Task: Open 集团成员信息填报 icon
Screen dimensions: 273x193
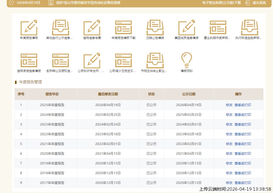Action: (186, 28)
